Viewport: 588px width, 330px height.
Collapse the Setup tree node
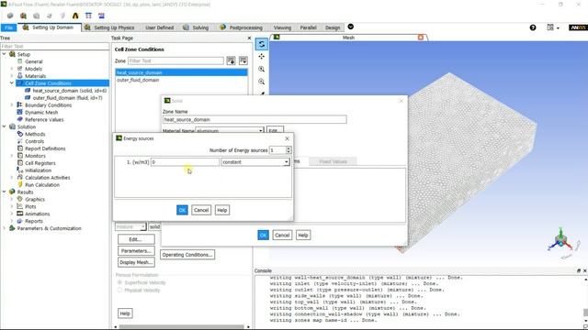coord(5,54)
